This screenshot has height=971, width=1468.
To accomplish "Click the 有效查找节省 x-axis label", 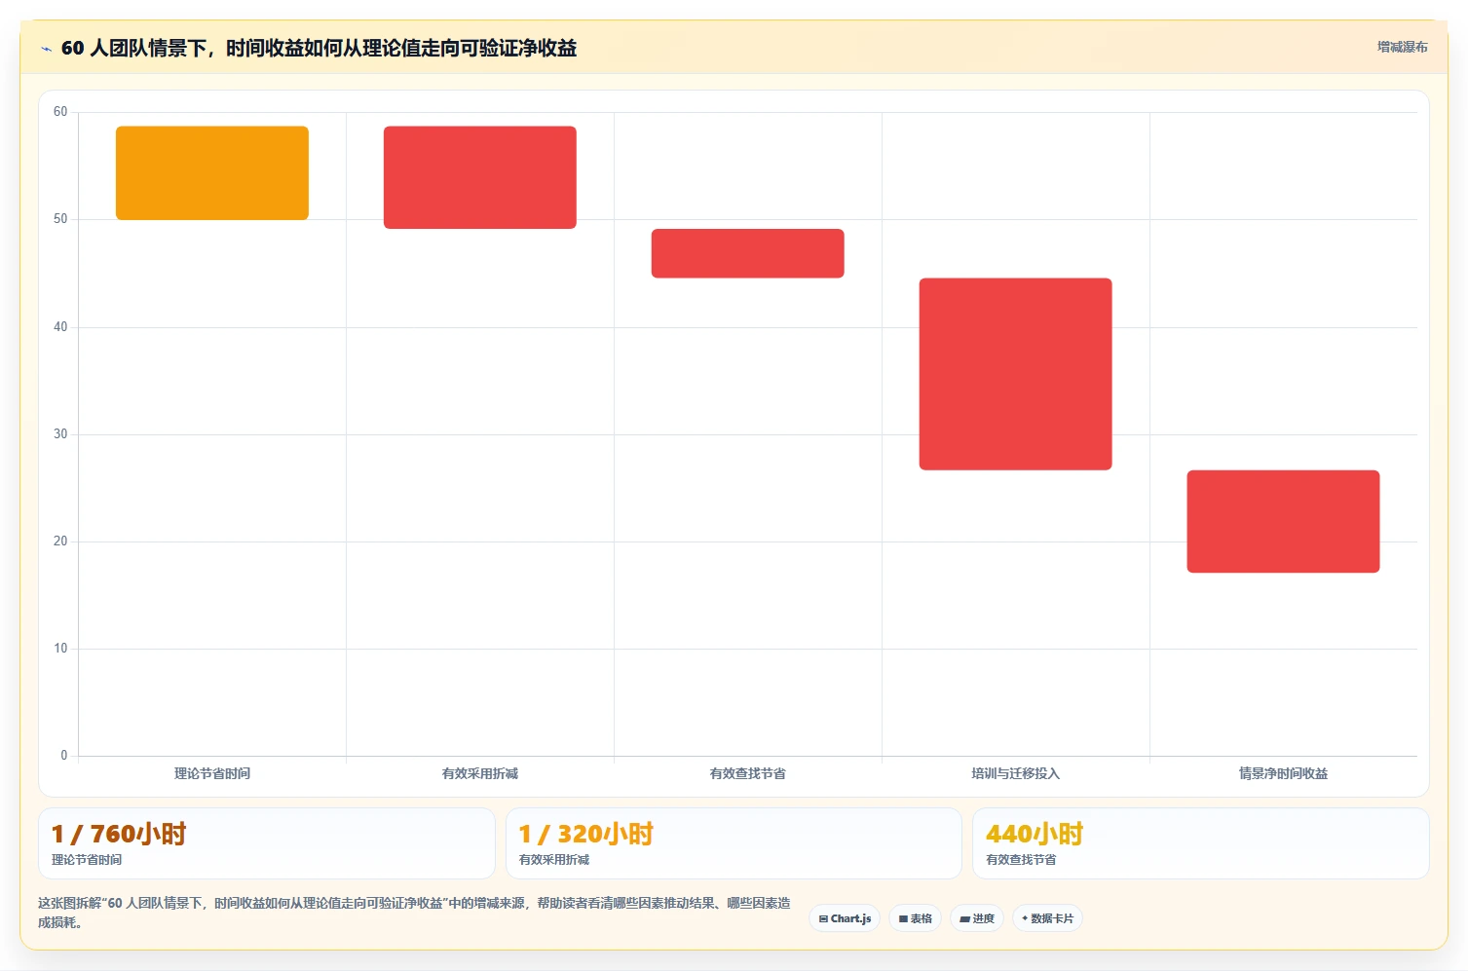I will click(x=748, y=773).
